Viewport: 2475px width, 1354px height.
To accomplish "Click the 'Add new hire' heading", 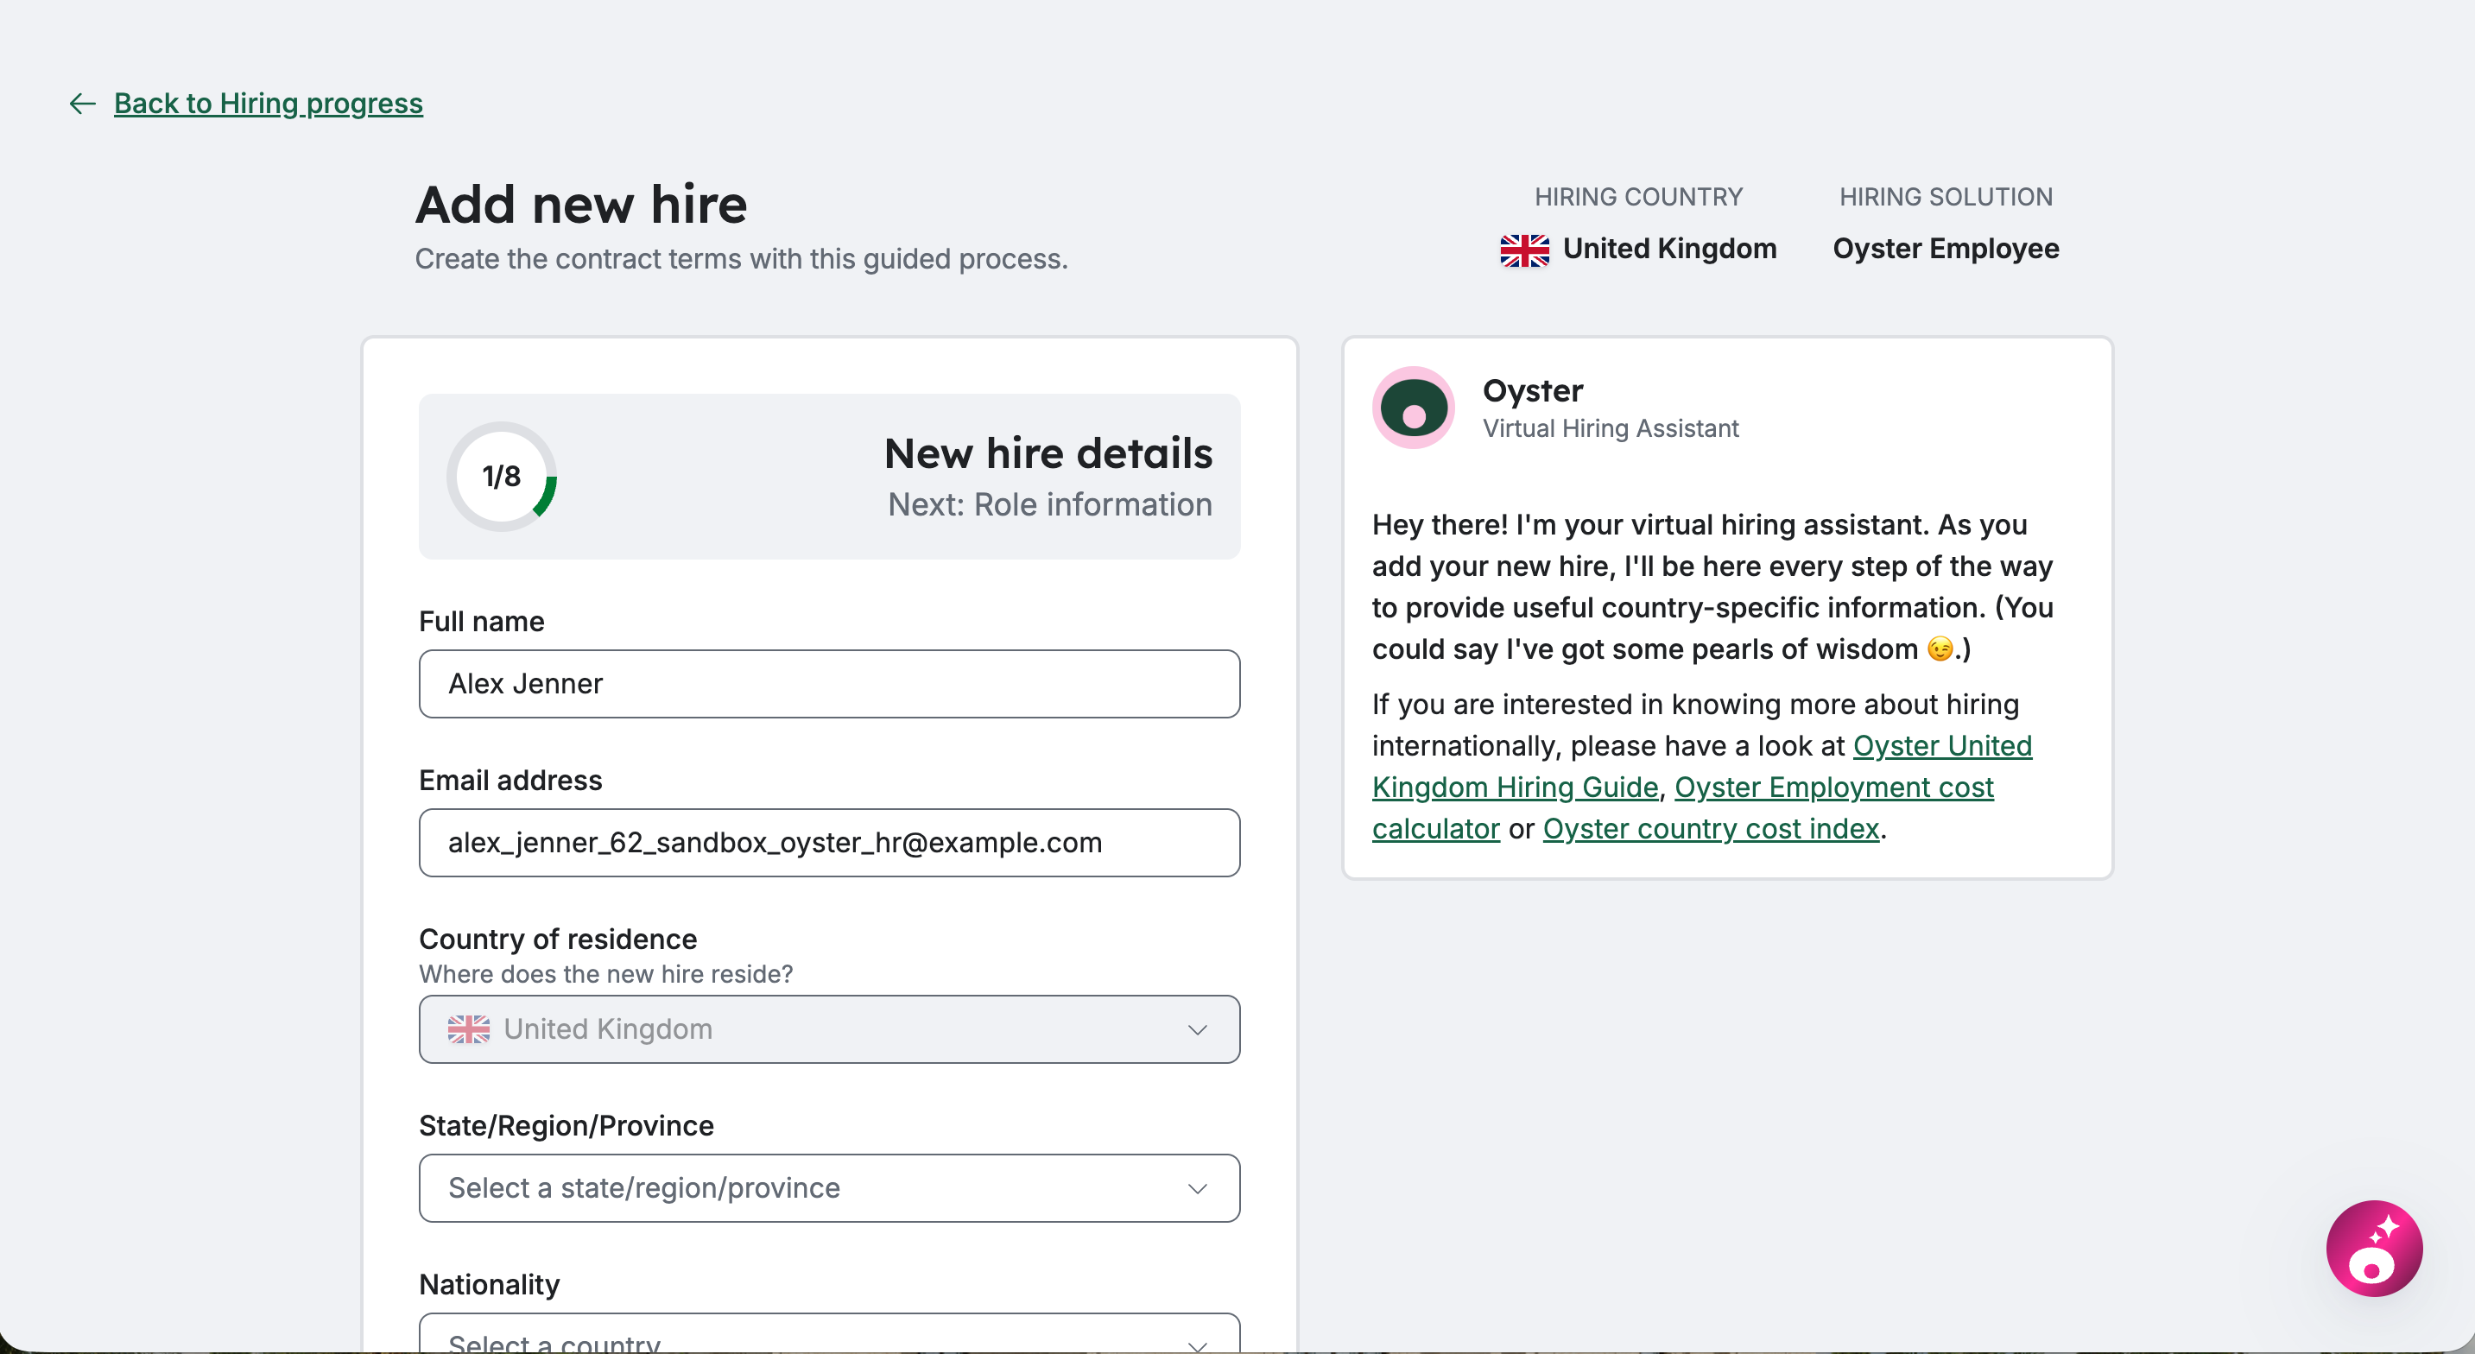I will click(581, 204).
